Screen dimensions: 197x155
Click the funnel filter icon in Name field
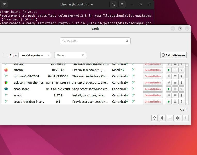pos(83,55)
